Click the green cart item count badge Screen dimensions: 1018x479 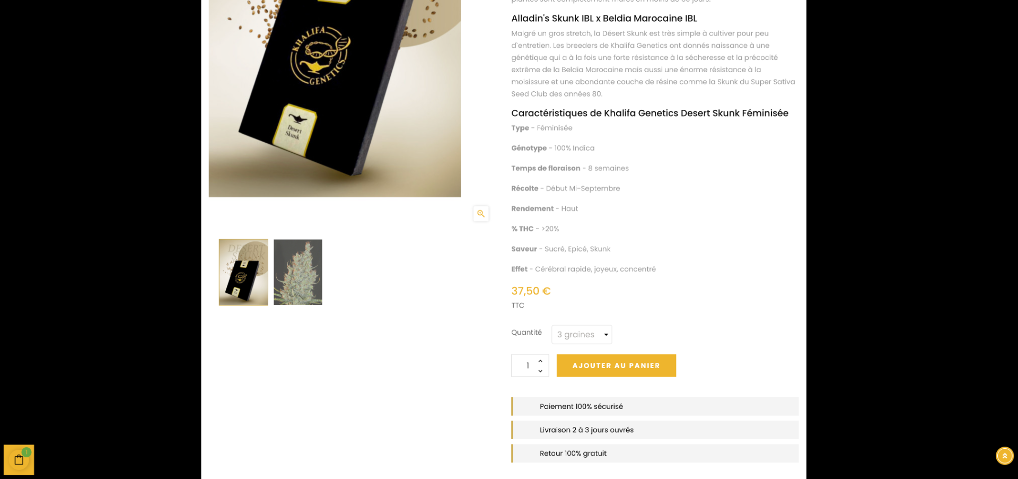click(x=27, y=452)
